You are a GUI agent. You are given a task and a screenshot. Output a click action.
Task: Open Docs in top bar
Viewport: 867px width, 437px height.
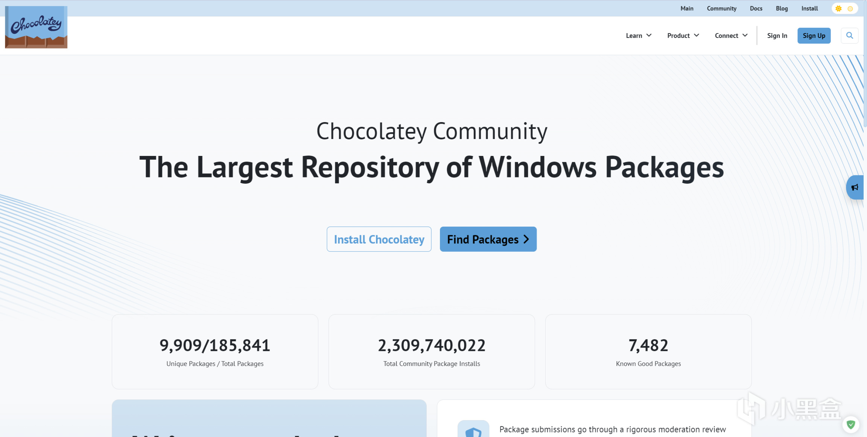tap(756, 8)
